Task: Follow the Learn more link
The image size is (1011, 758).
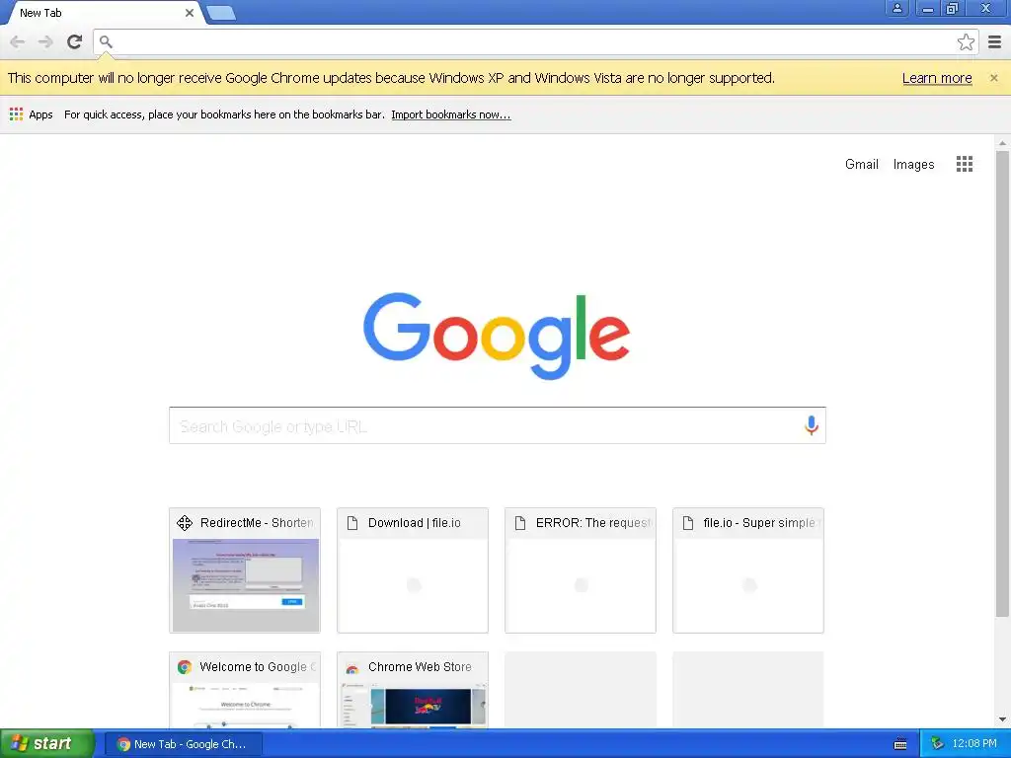Action: pyautogui.click(x=937, y=78)
